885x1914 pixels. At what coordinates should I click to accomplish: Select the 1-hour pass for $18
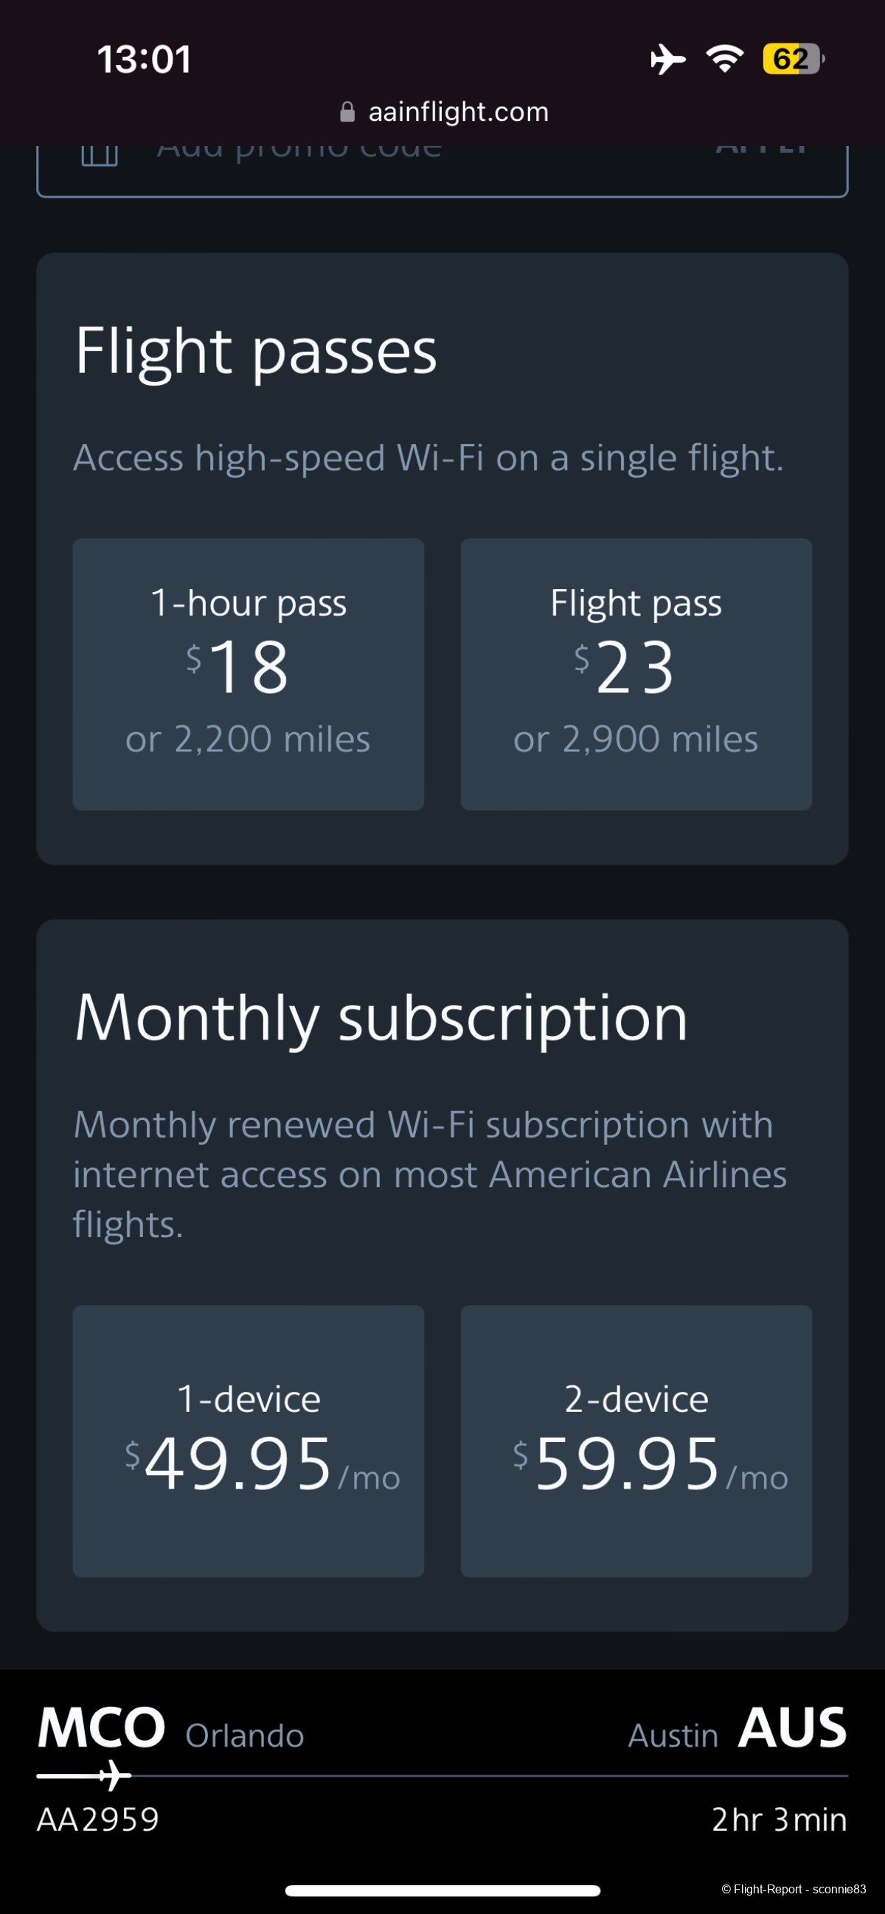[249, 674]
